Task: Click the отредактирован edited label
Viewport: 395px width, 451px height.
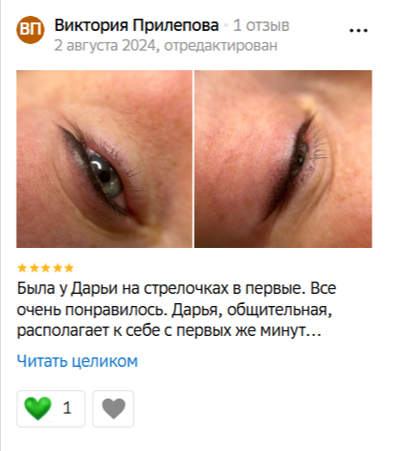Action: [x=221, y=46]
